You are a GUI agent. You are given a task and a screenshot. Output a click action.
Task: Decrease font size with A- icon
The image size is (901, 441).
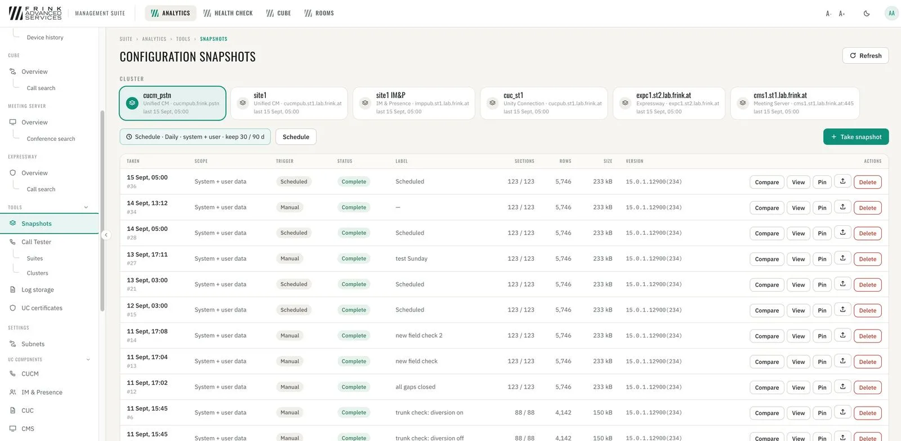pos(828,14)
